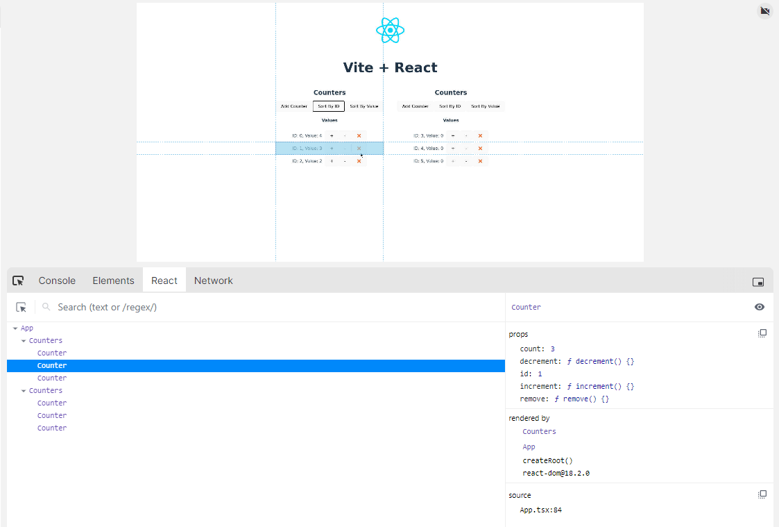779x527 pixels.
Task: Click the React component picker icon beside search
Action: 21,306
